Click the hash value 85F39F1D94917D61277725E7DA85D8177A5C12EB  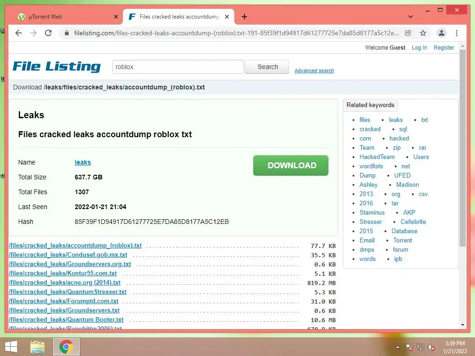(x=152, y=222)
